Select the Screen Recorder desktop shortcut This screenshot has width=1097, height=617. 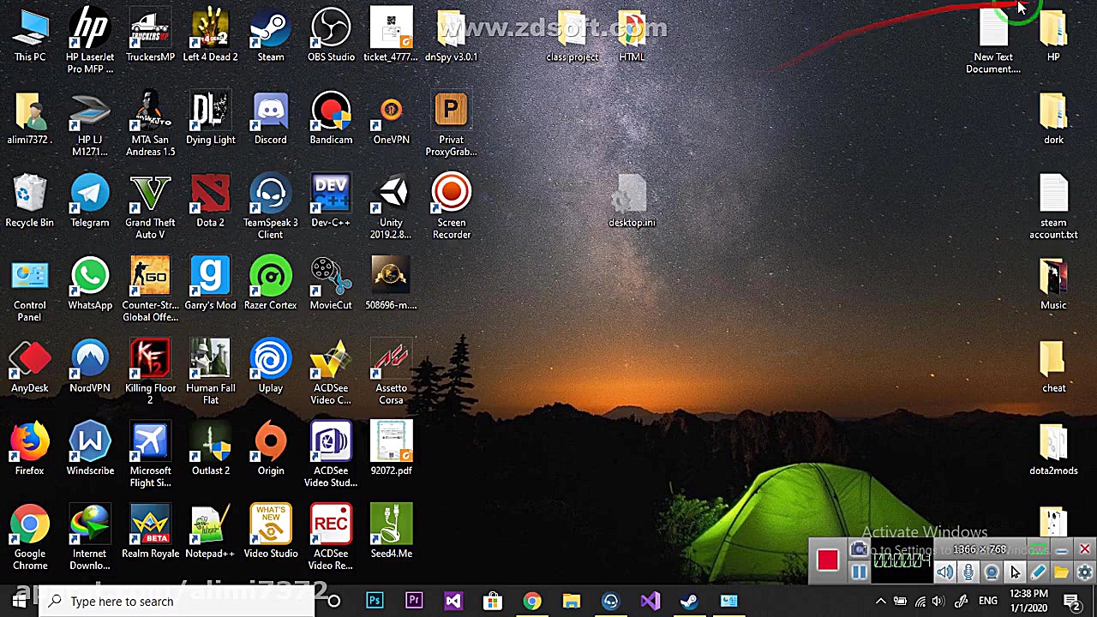451,207
